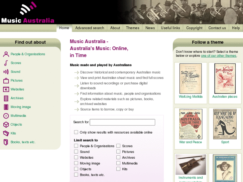Open the Kits sidebar link
The height and width of the screenshot is (182, 243).
(x=13, y=133)
